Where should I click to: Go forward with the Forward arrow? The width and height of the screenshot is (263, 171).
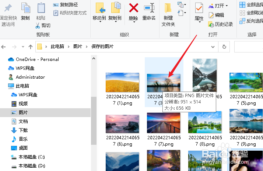point(14,47)
